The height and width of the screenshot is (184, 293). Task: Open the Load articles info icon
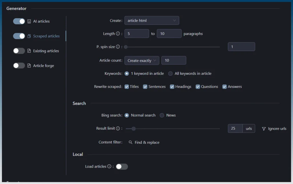click(x=109, y=166)
